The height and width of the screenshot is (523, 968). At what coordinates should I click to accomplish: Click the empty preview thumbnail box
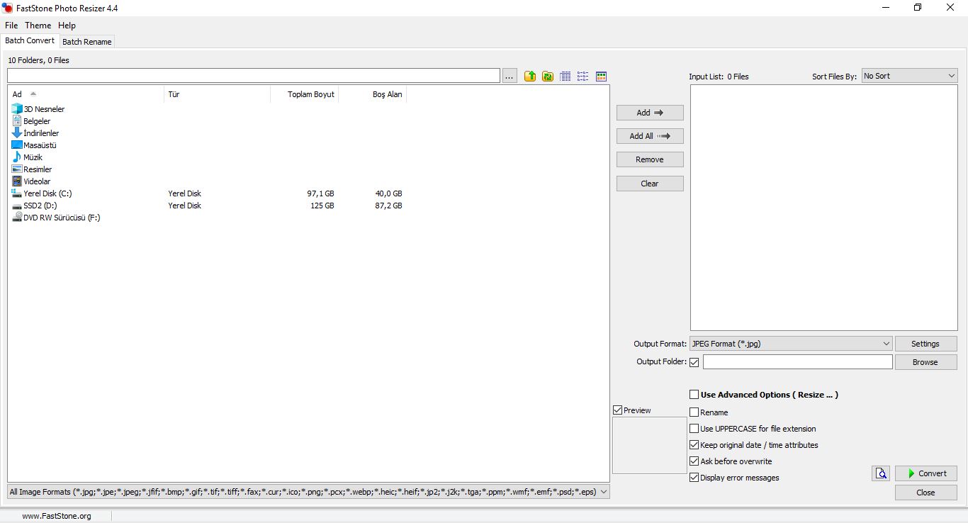650,445
